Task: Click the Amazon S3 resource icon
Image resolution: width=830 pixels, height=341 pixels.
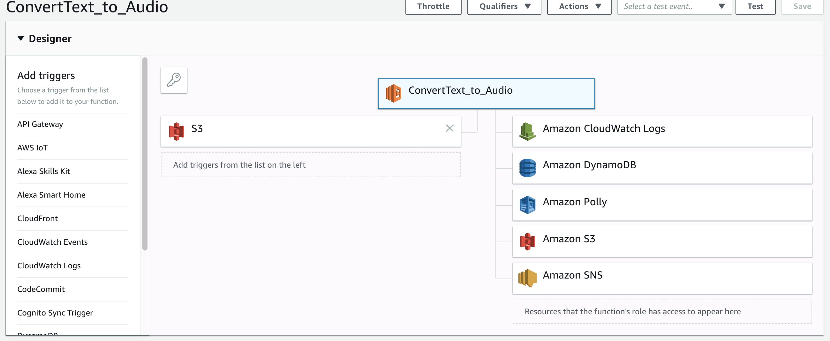Action: (x=527, y=241)
